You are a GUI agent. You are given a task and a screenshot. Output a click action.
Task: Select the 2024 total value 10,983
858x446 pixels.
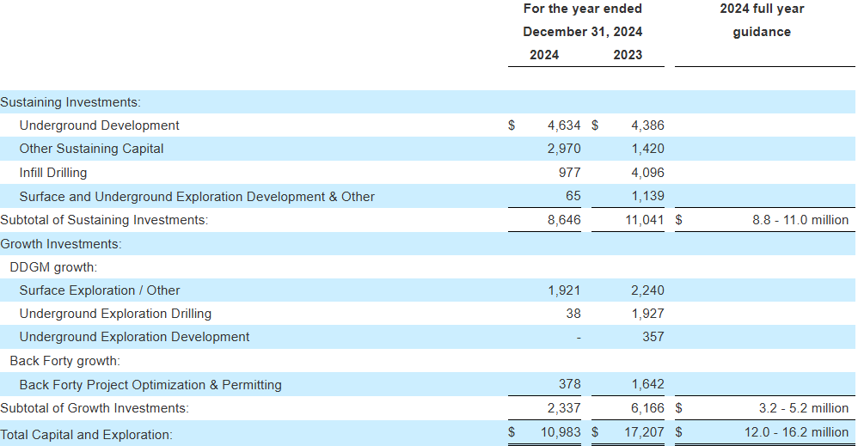point(561,432)
